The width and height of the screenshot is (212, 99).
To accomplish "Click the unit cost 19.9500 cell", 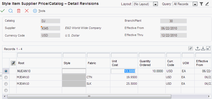I will 124,77.
